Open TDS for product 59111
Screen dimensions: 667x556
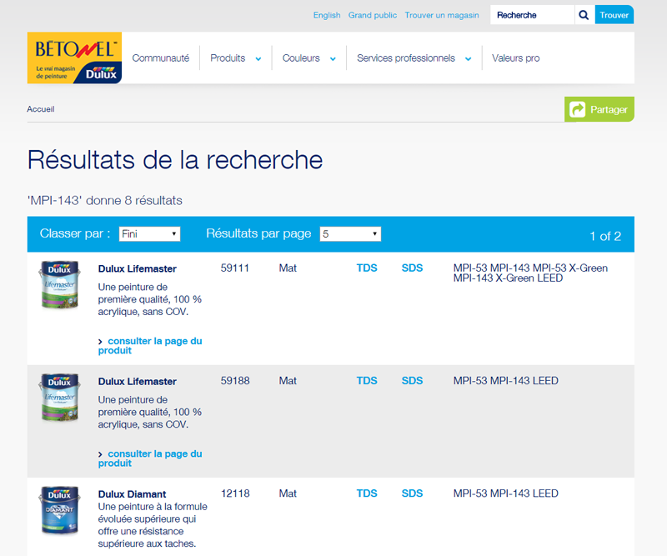coord(367,268)
